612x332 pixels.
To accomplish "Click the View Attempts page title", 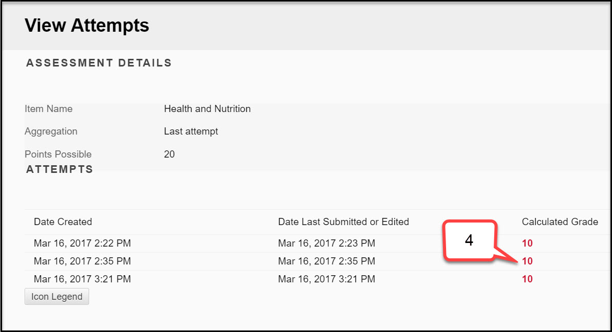I will (x=87, y=26).
